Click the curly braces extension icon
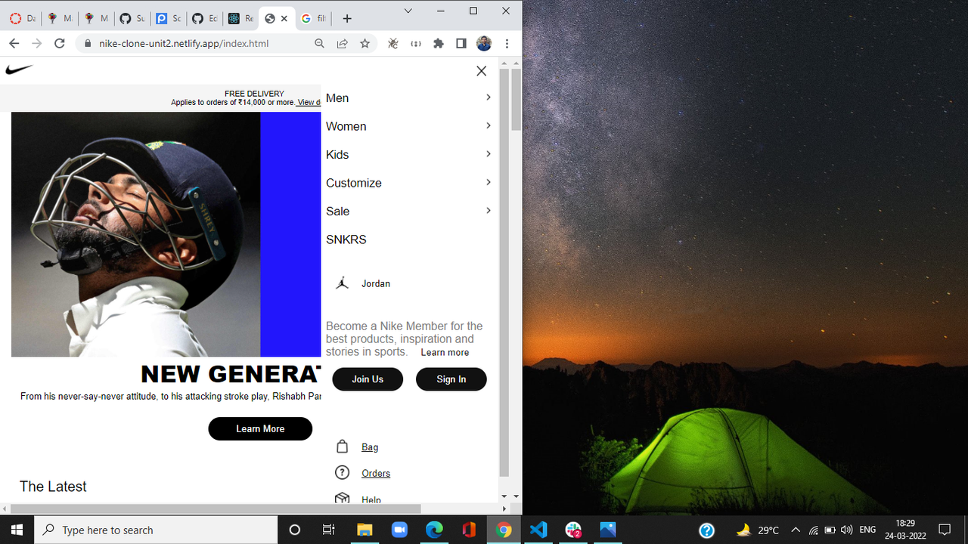968x544 pixels. tap(416, 44)
